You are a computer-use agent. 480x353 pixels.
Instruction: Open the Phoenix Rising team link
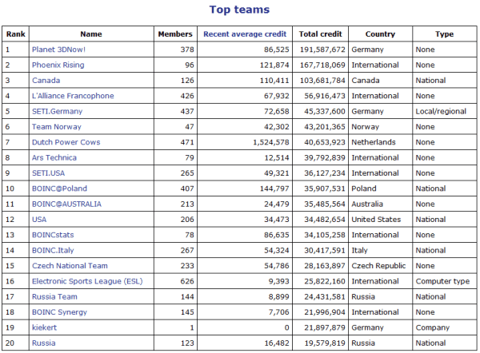tap(58, 65)
